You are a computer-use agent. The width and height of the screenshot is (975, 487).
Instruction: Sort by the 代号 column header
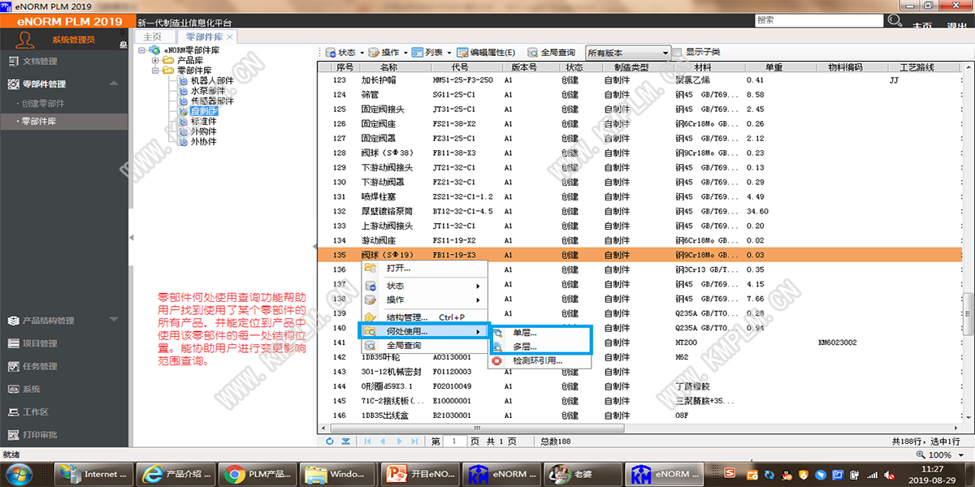tap(461, 67)
